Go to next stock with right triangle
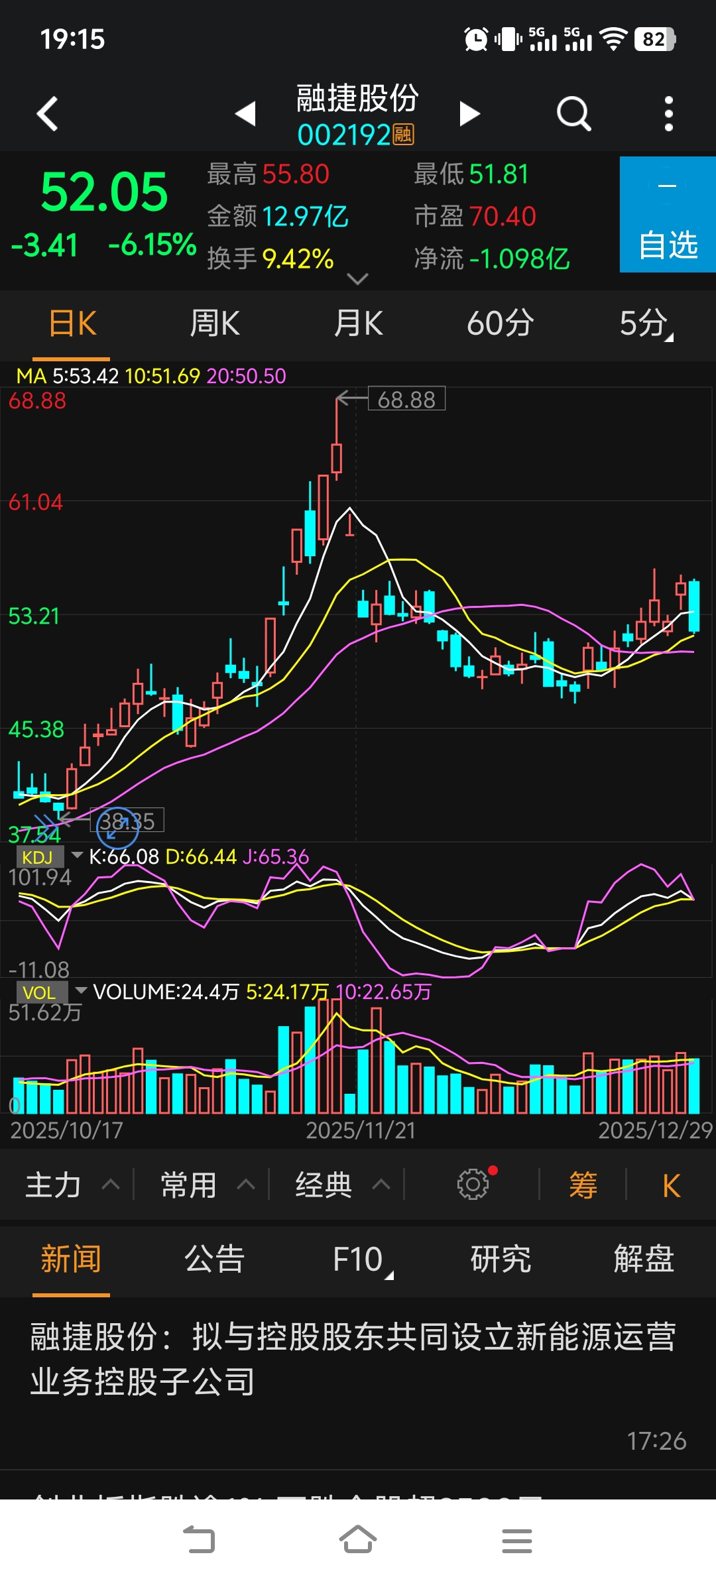716x1583 pixels. coord(469,114)
